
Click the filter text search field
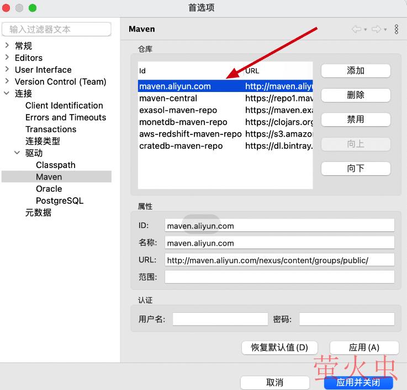click(x=56, y=29)
